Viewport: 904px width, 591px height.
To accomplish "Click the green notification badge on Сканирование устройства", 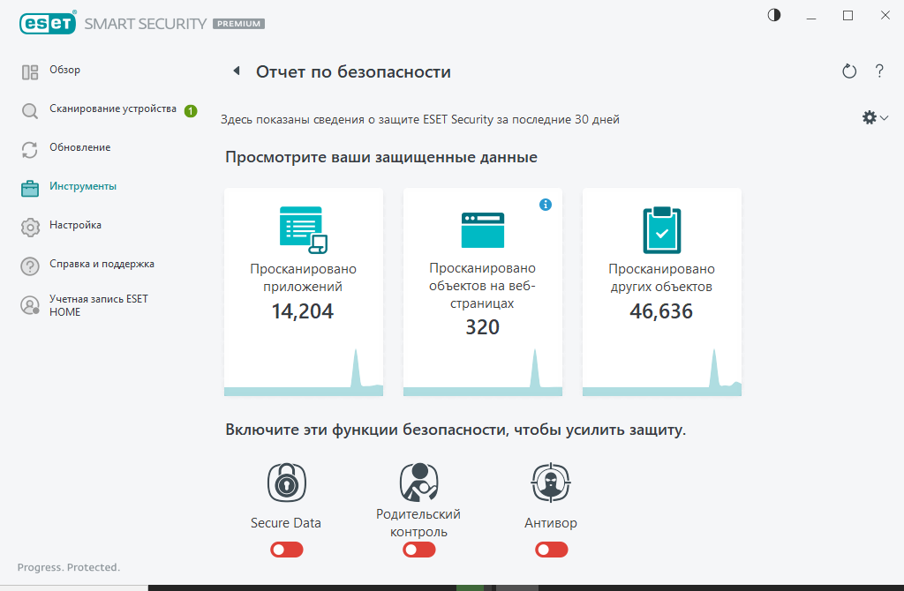I will [191, 110].
